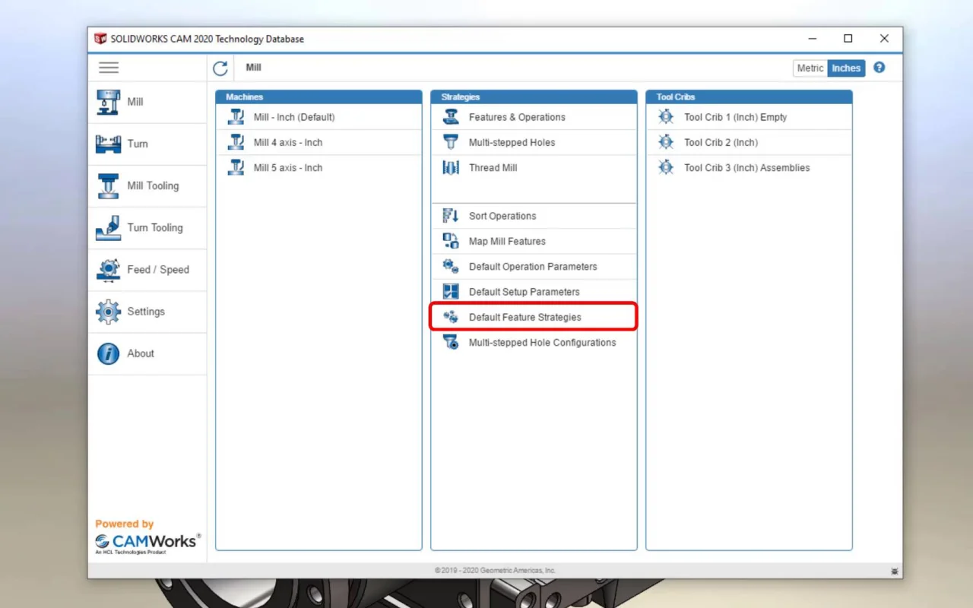Open Map Mill Features text link
This screenshot has height=608, width=973.
pos(507,241)
